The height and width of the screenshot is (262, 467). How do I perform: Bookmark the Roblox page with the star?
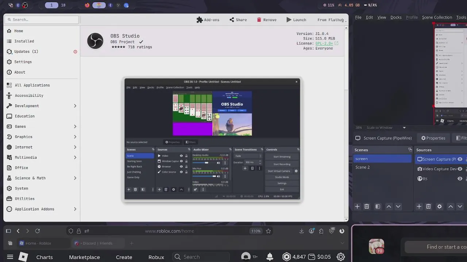click(x=268, y=231)
